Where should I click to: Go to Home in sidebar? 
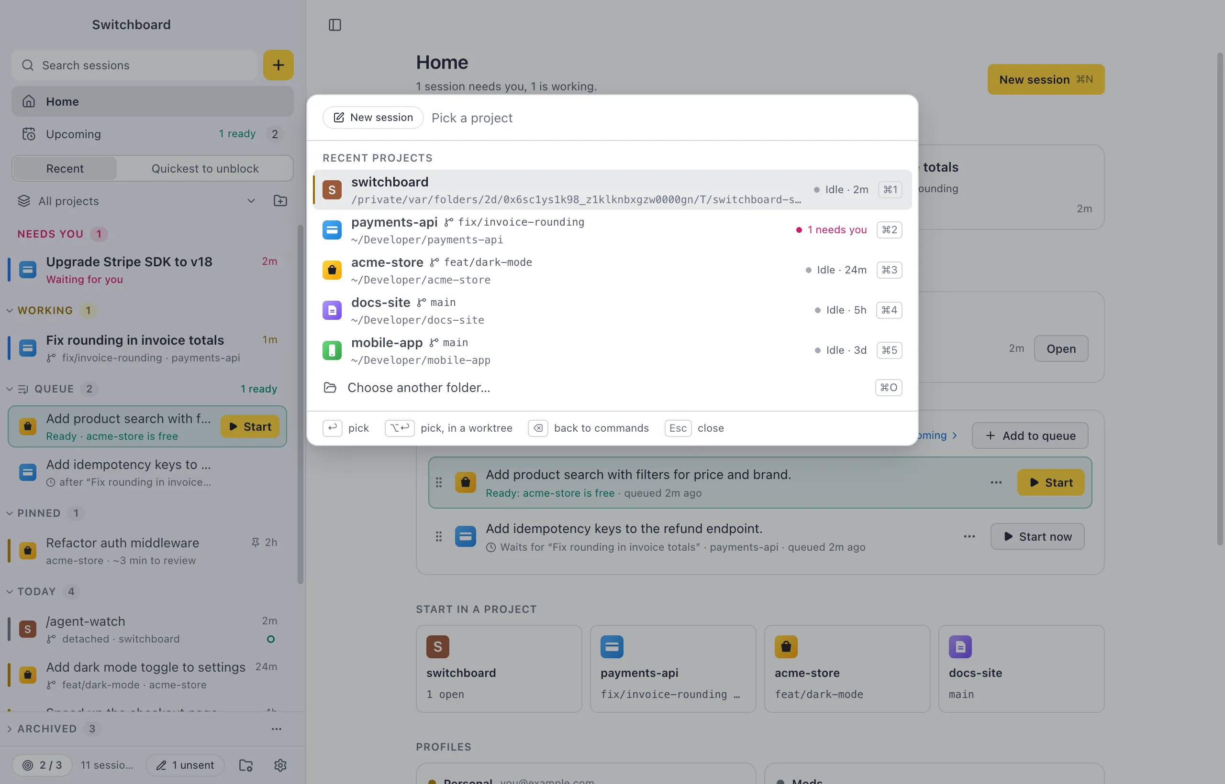pyautogui.click(x=152, y=101)
